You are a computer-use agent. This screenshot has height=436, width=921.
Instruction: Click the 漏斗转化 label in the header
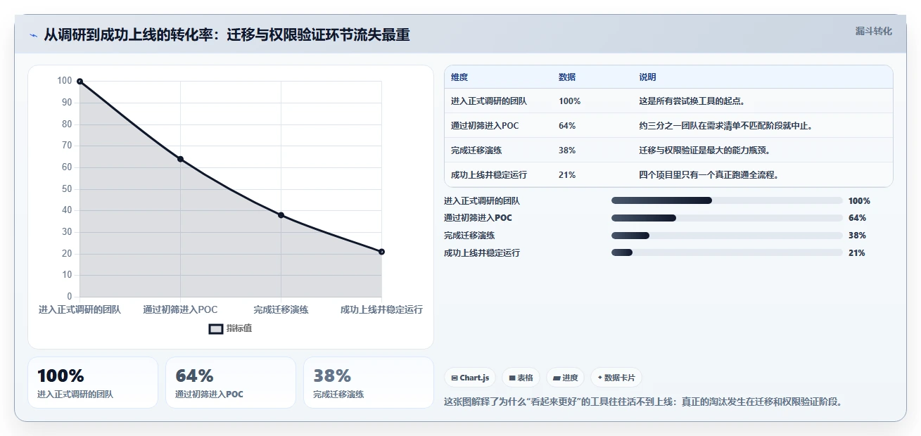click(873, 31)
